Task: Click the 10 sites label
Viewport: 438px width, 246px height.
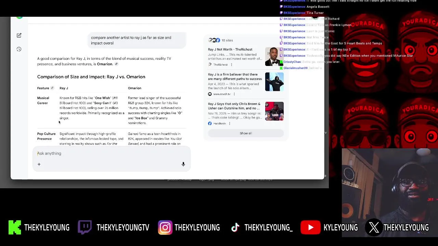Action: coord(227,40)
